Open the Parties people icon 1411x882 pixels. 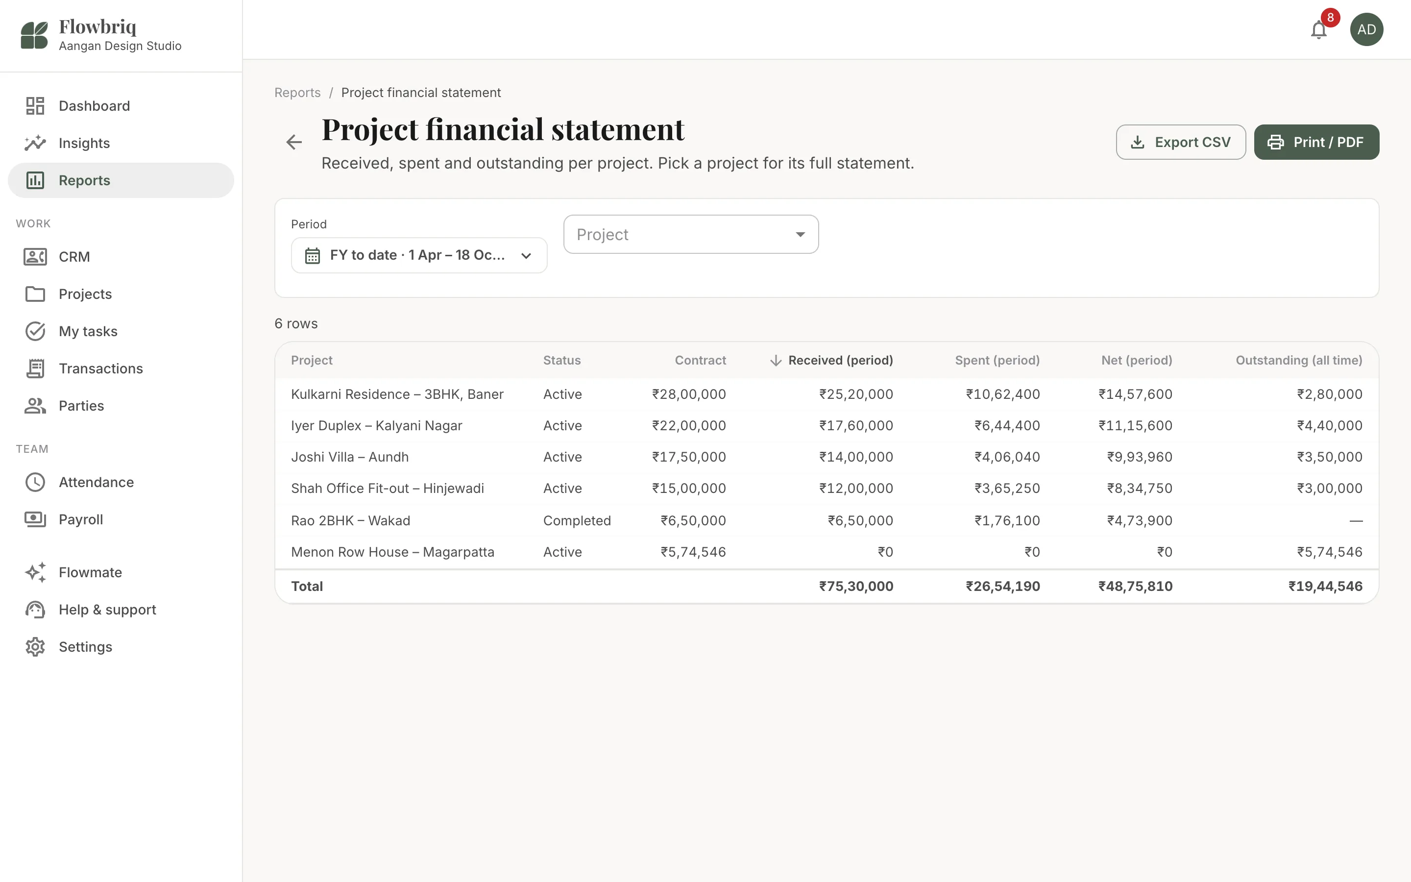[35, 406]
